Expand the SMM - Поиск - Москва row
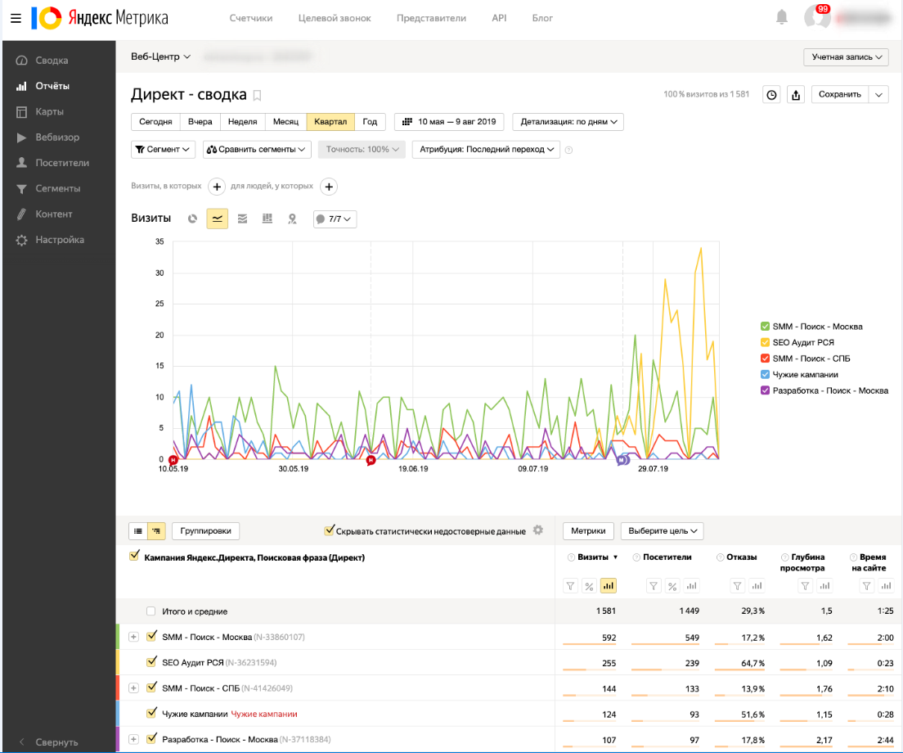The width and height of the screenshot is (903, 753). pos(134,637)
